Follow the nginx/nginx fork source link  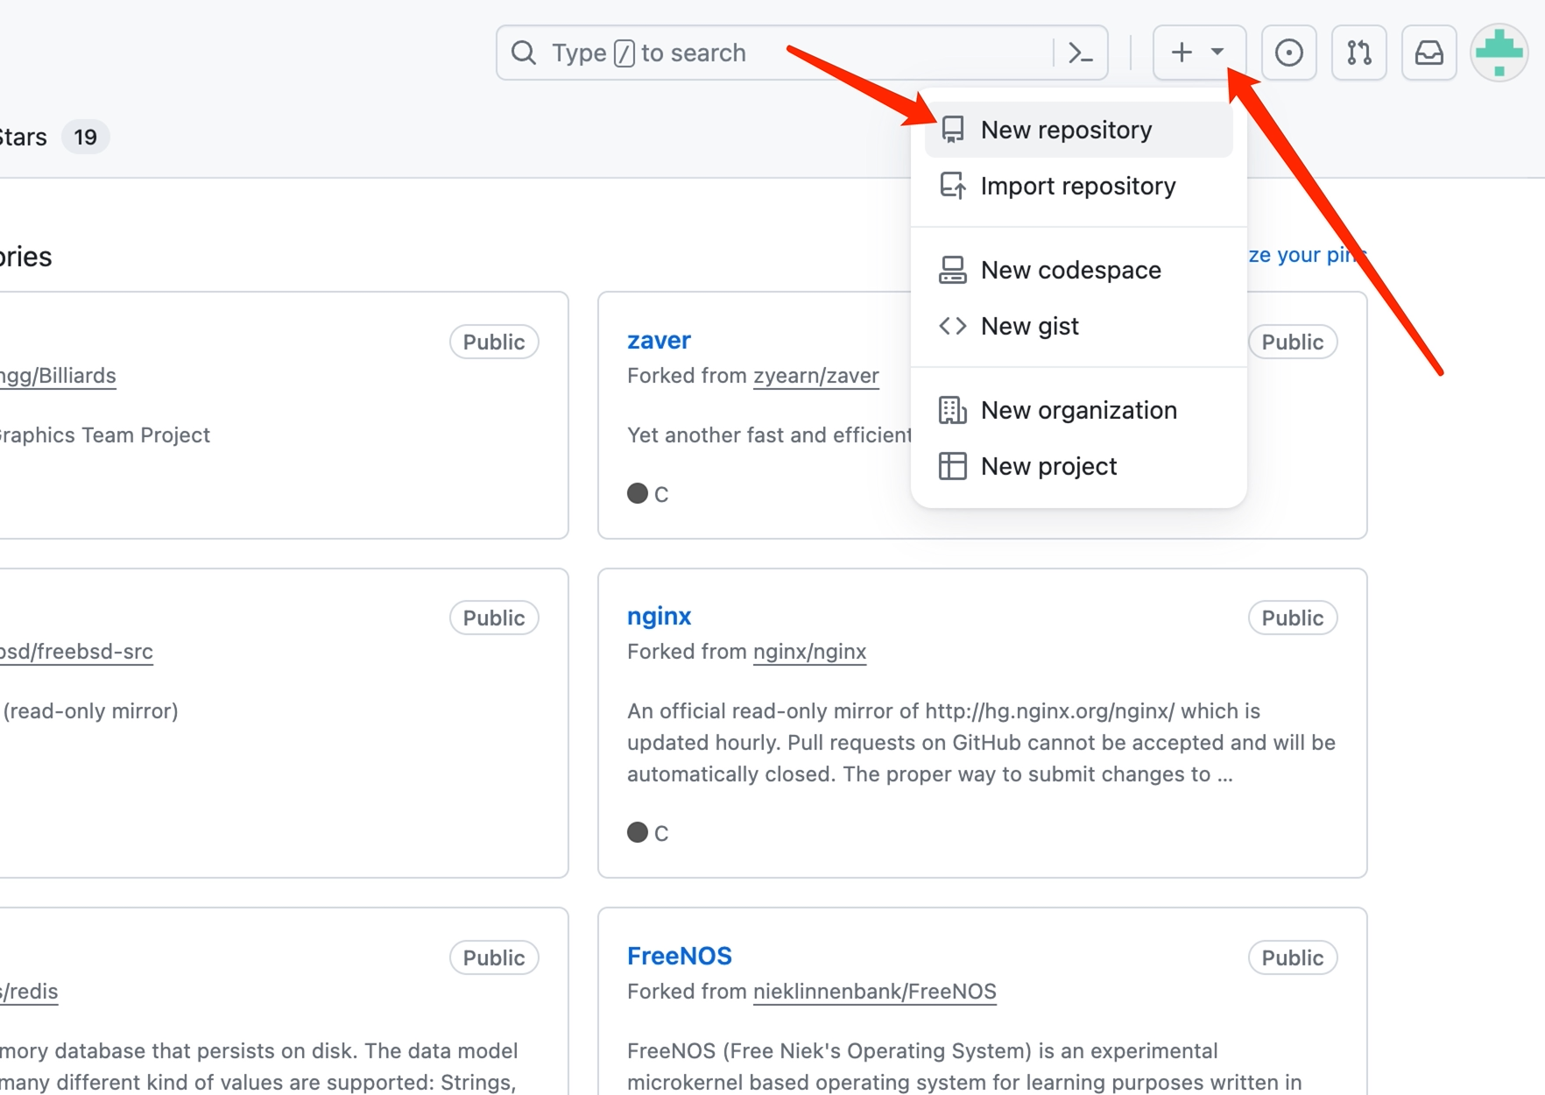pos(809,652)
